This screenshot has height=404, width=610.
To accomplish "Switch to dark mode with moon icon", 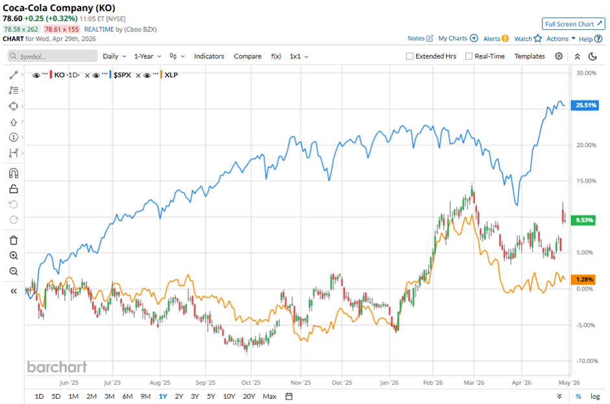I will [x=592, y=56].
